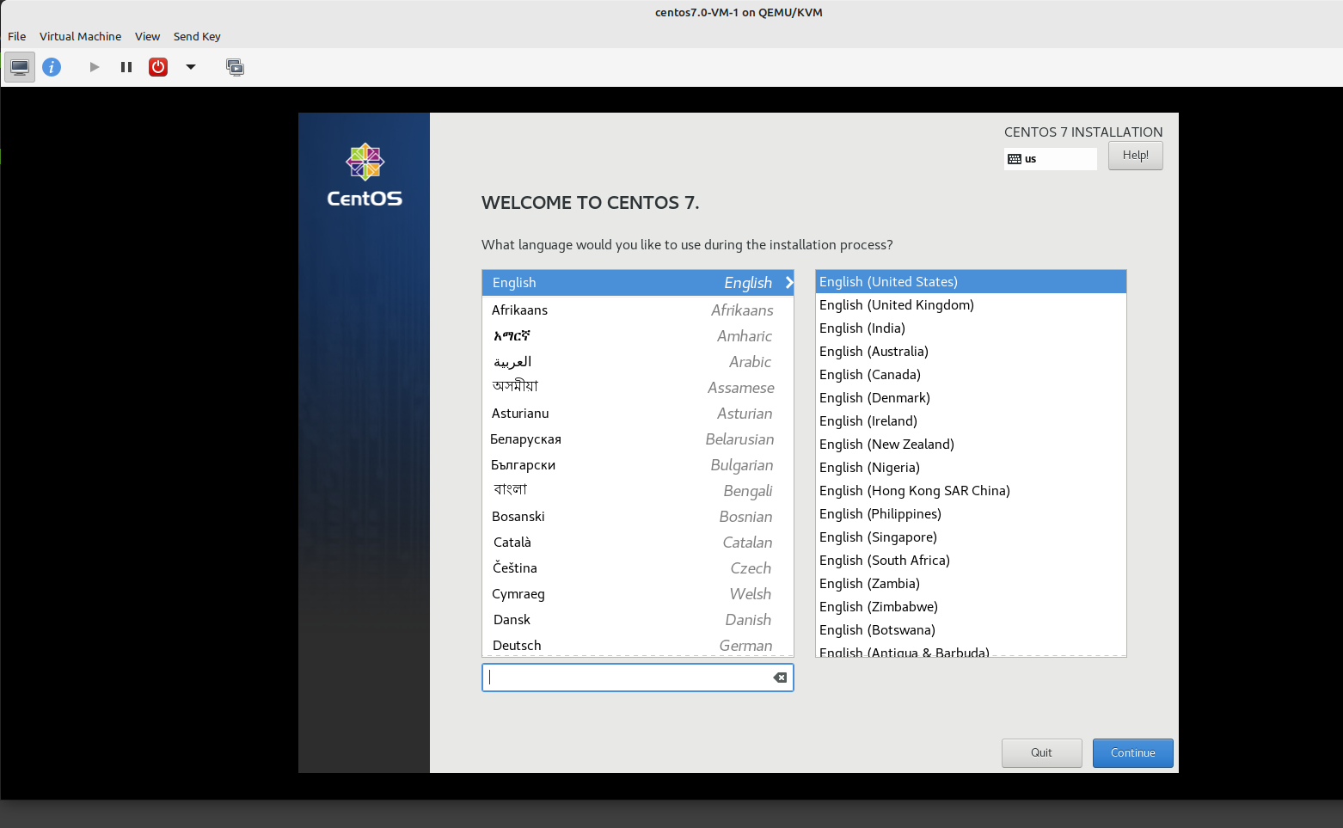The height and width of the screenshot is (828, 1343).
Task: Open the Send Key menu
Action: click(x=197, y=36)
